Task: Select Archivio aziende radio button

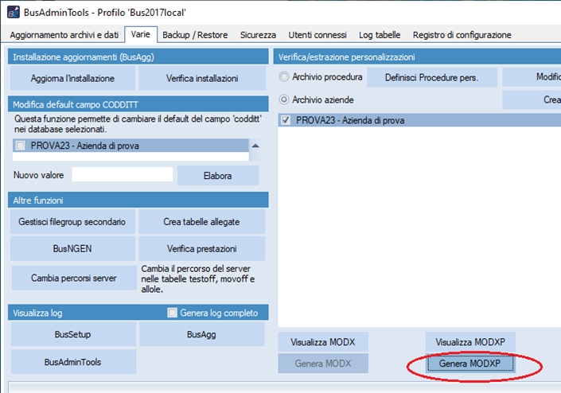Action: 284,99
